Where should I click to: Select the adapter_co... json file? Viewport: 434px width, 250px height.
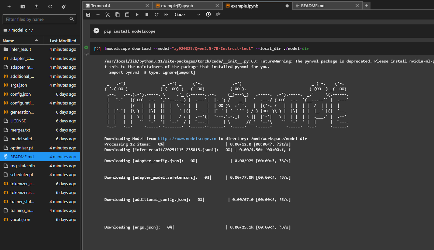point(40,58)
